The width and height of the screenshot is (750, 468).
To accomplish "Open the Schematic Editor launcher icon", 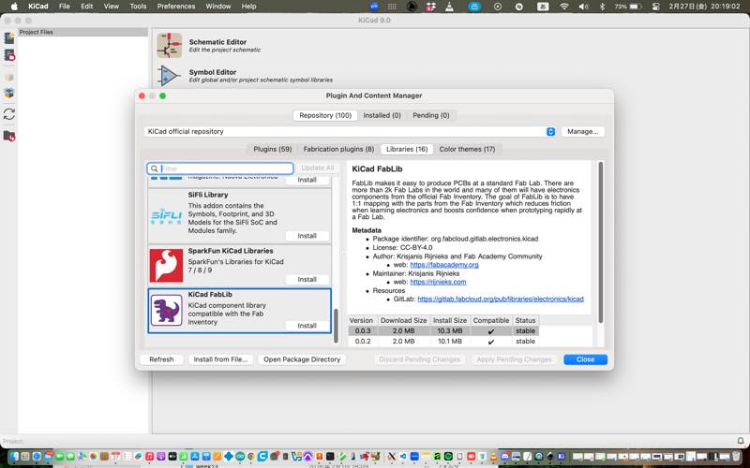I will (170, 45).
